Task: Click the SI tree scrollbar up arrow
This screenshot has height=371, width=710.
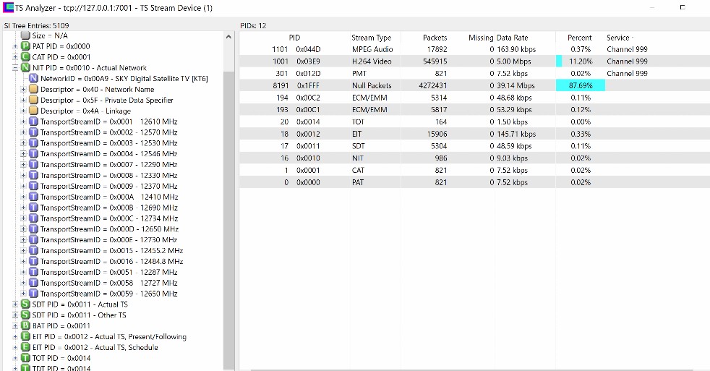Action: [228, 35]
